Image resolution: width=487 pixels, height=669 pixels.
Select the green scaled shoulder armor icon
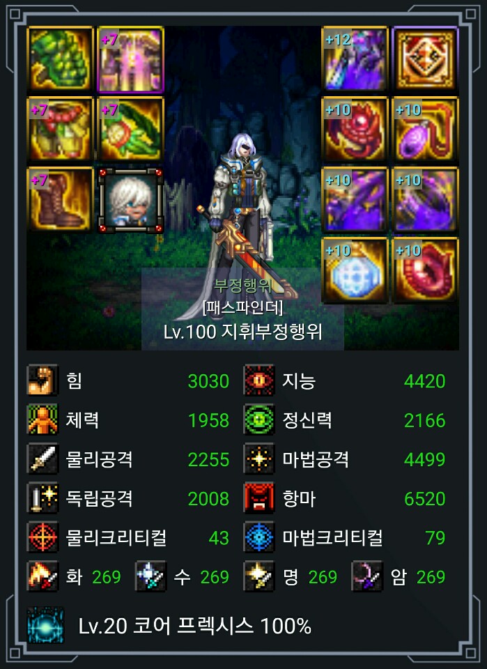pyautogui.click(x=60, y=59)
